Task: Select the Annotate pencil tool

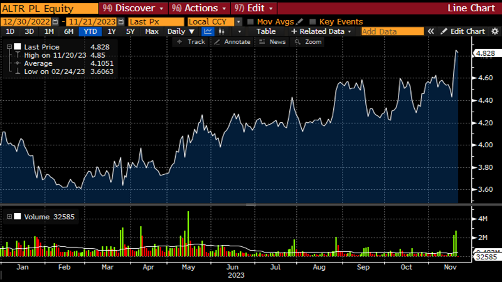Action: tap(232, 42)
